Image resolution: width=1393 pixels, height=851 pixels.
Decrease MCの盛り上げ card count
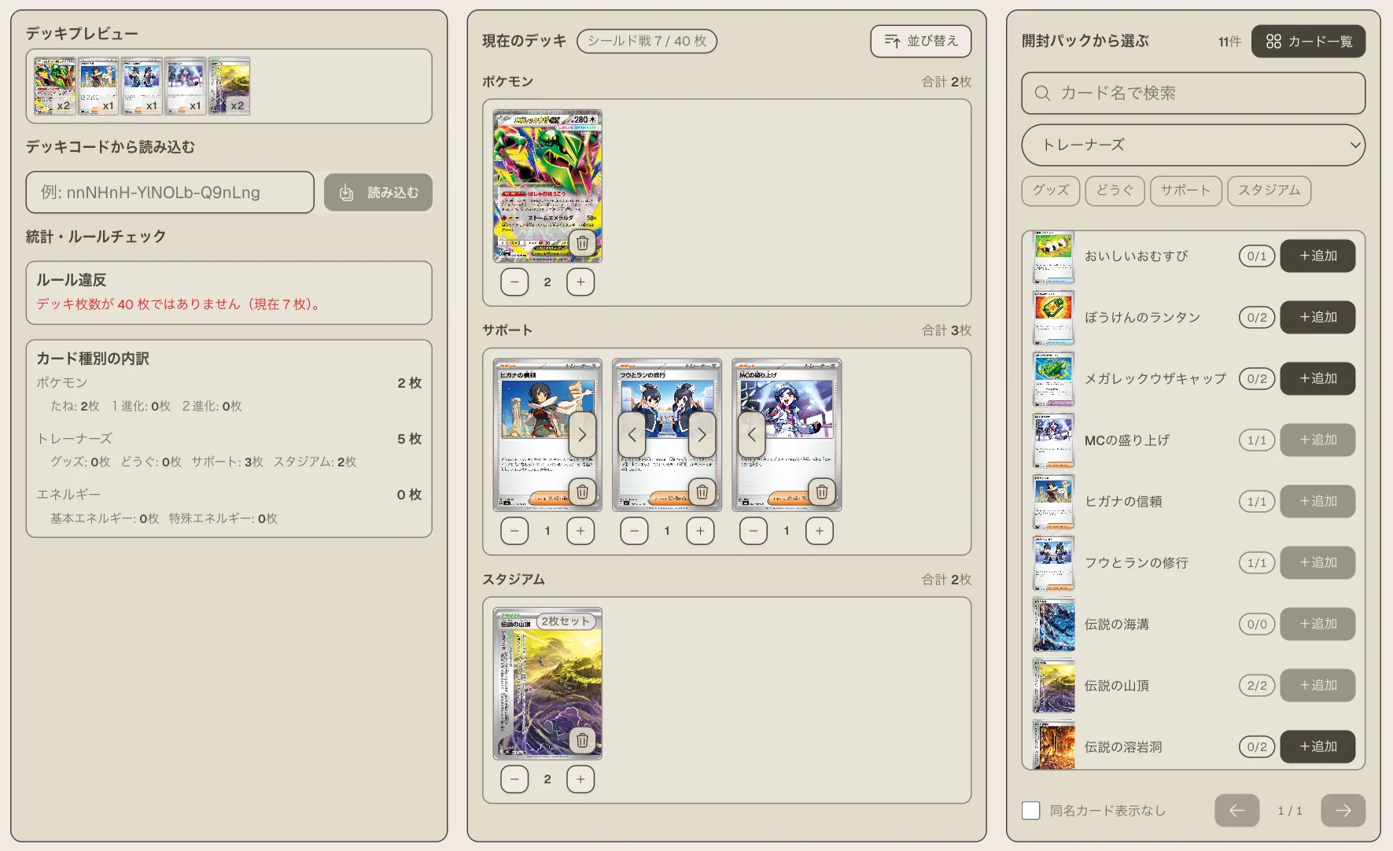(754, 531)
